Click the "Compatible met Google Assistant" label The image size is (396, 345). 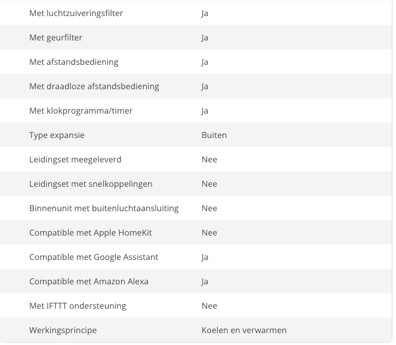[x=94, y=257]
